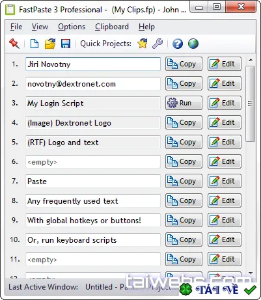Screen dimensions: 261x300
Task: Copy the Dextronet Logo image clip
Action: point(184,122)
